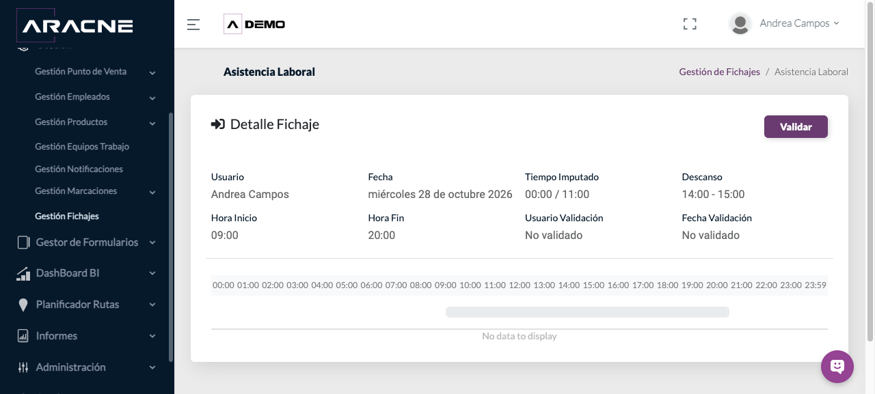Image resolution: width=875 pixels, height=394 pixels.
Task: Click Descanso value 14:00 - 15:00
Action: [x=713, y=195]
